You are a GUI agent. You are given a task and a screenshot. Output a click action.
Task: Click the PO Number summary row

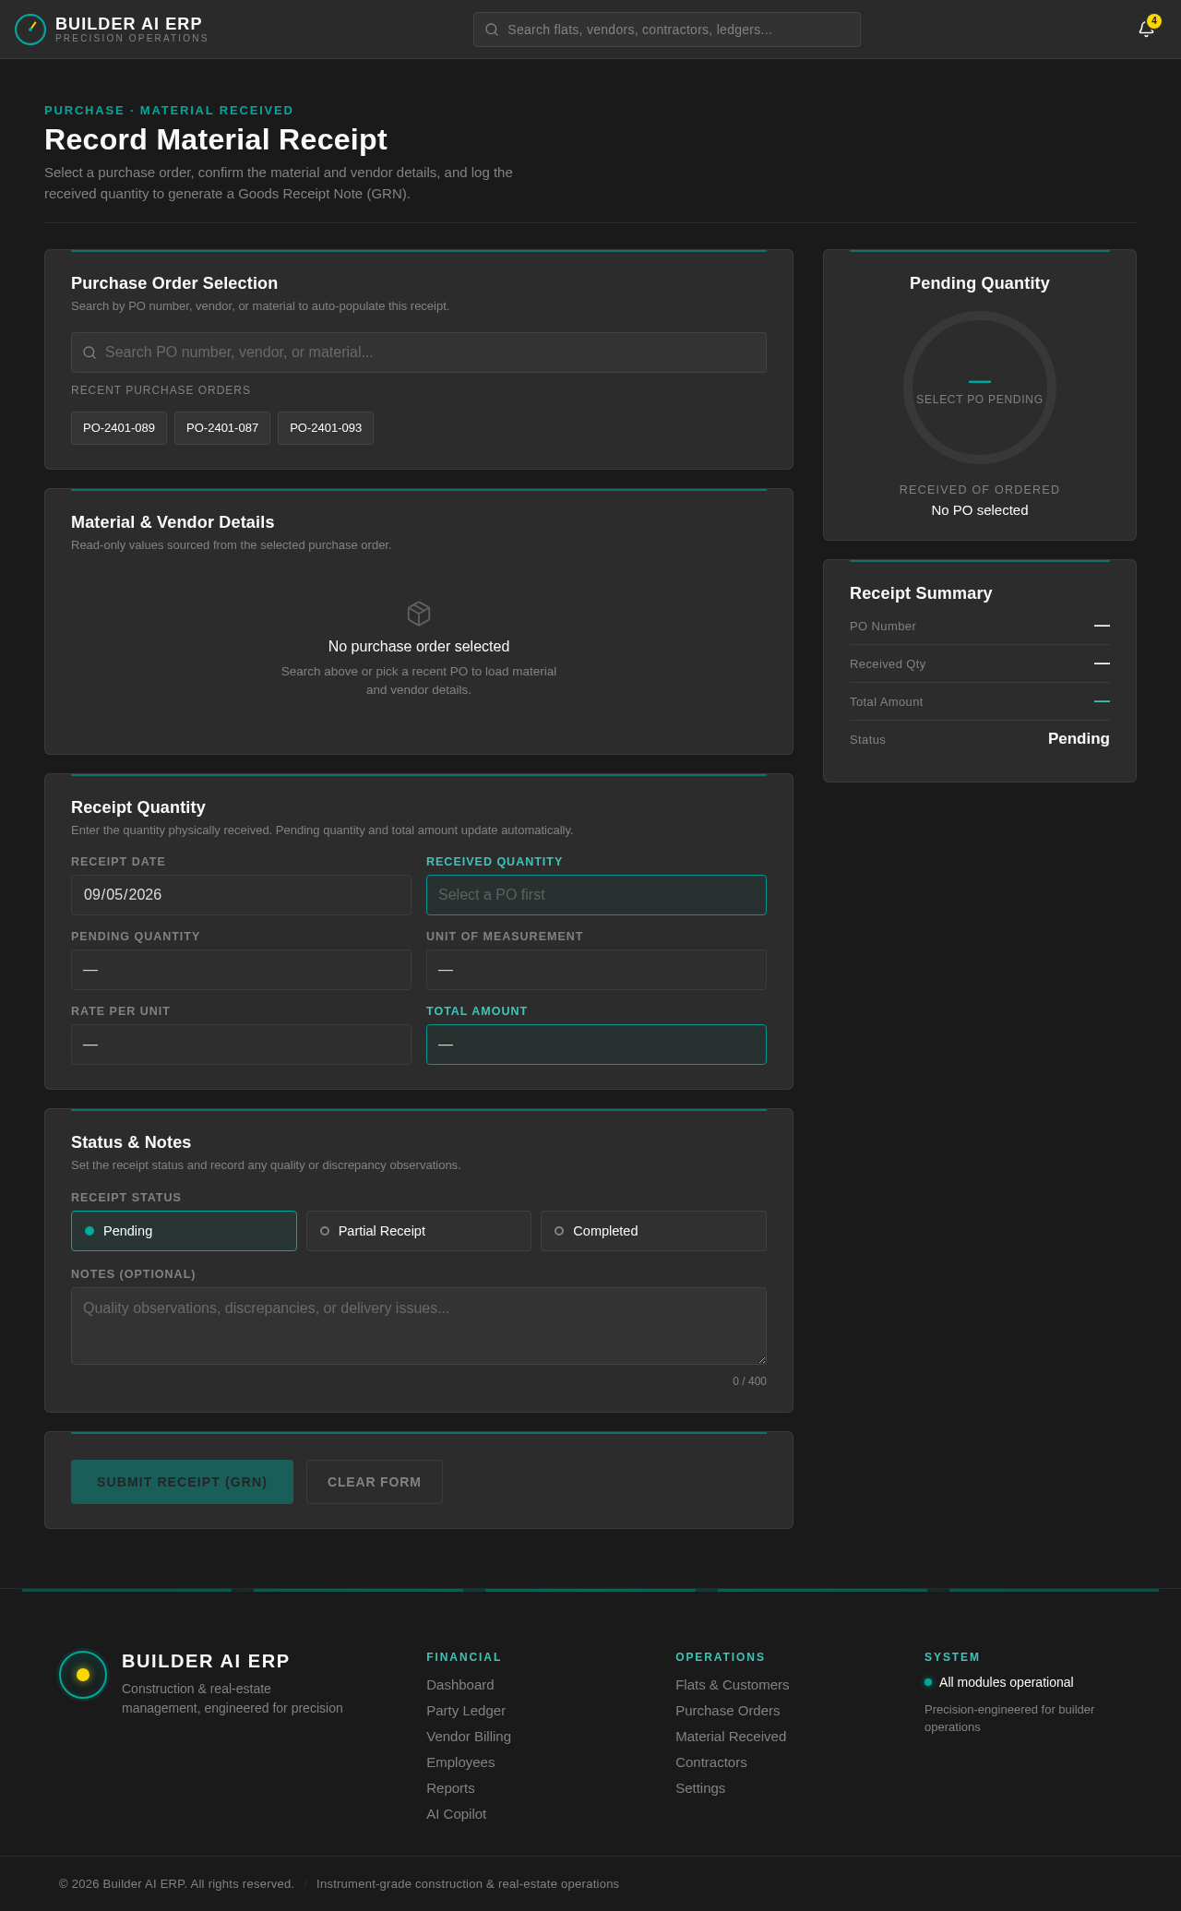tap(980, 626)
